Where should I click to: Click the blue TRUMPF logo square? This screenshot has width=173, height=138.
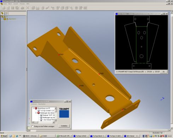[64, 114]
